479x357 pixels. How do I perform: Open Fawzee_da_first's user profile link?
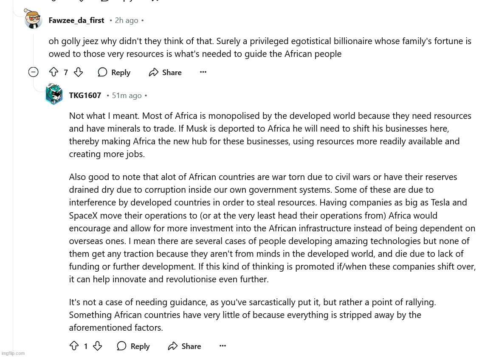coord(76,20)
